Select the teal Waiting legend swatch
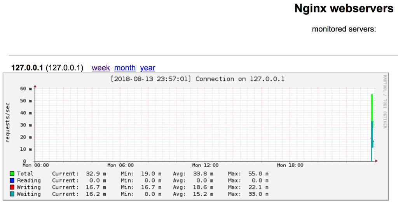This screenshot has width=398, height=203. (12, 194)
